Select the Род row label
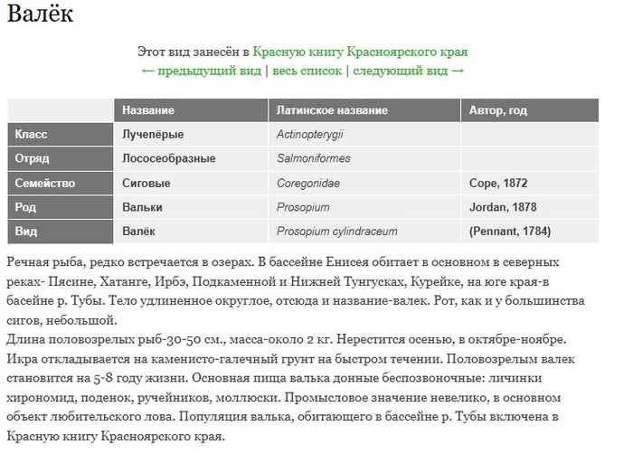Screen dimensions: 633x454 click(61, 207)
